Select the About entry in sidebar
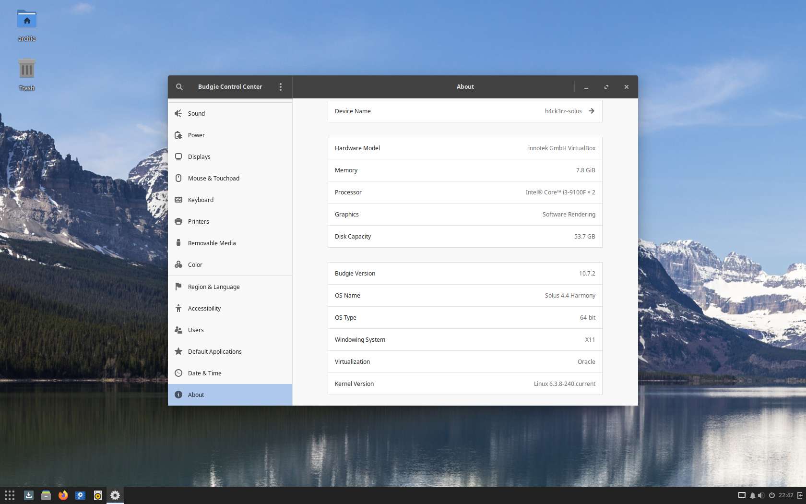 pyautogui.click(x=230, y=395)
